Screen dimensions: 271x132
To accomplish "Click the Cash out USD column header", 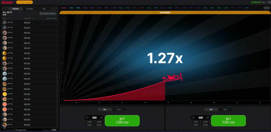I will pos(51,18).
